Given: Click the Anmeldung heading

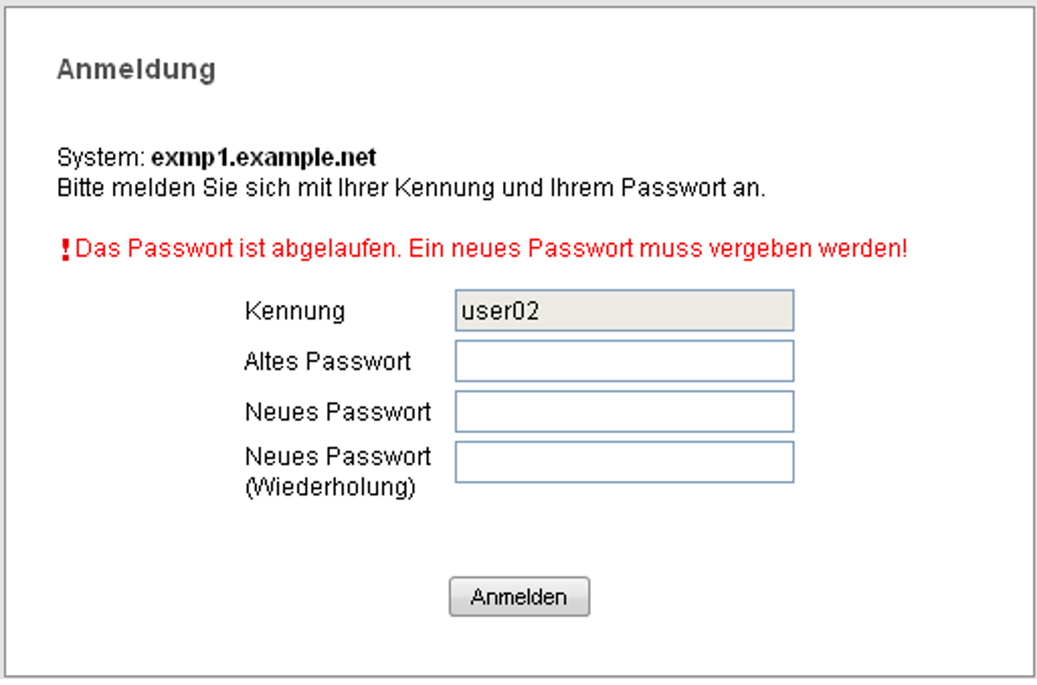Looking at the screenshot, I should 136,69.
